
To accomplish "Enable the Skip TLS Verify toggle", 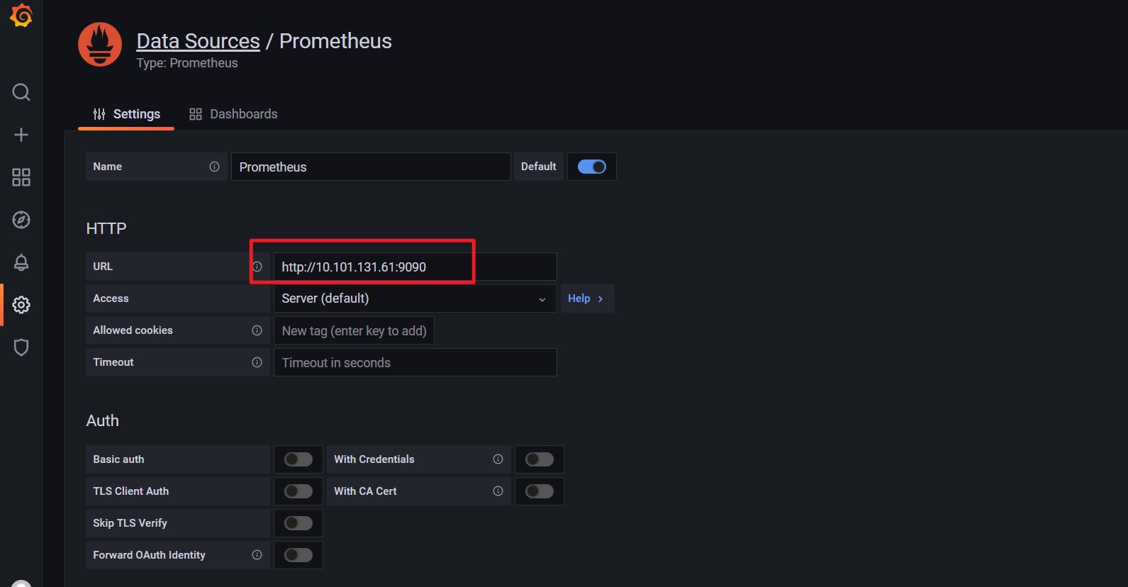I will point(298,523).
